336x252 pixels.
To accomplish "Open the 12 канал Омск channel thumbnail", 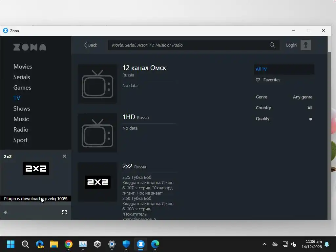I will [x=97, y=84].
